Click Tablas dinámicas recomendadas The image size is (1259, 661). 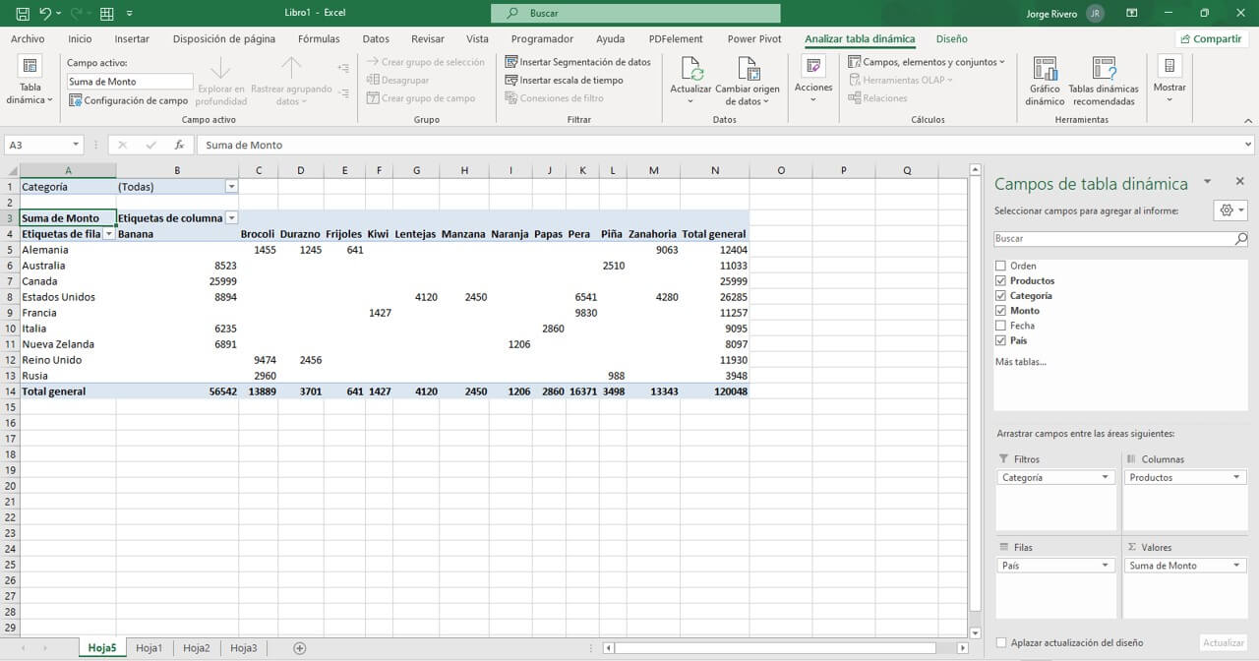coord(1103,79)
